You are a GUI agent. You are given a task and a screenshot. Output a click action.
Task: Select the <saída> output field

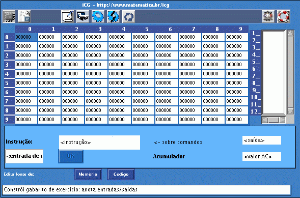pos(262,140)
